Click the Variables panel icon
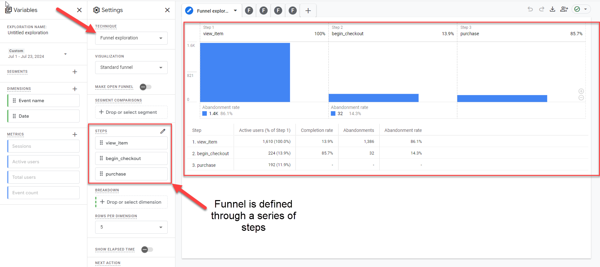This screenshot has width=600, height=267. 8,10
